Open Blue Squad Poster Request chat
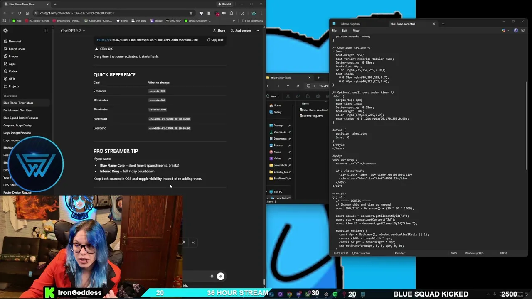 [x=20, y=118]
